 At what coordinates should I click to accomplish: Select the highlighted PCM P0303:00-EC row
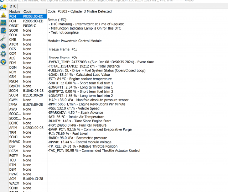27,16
